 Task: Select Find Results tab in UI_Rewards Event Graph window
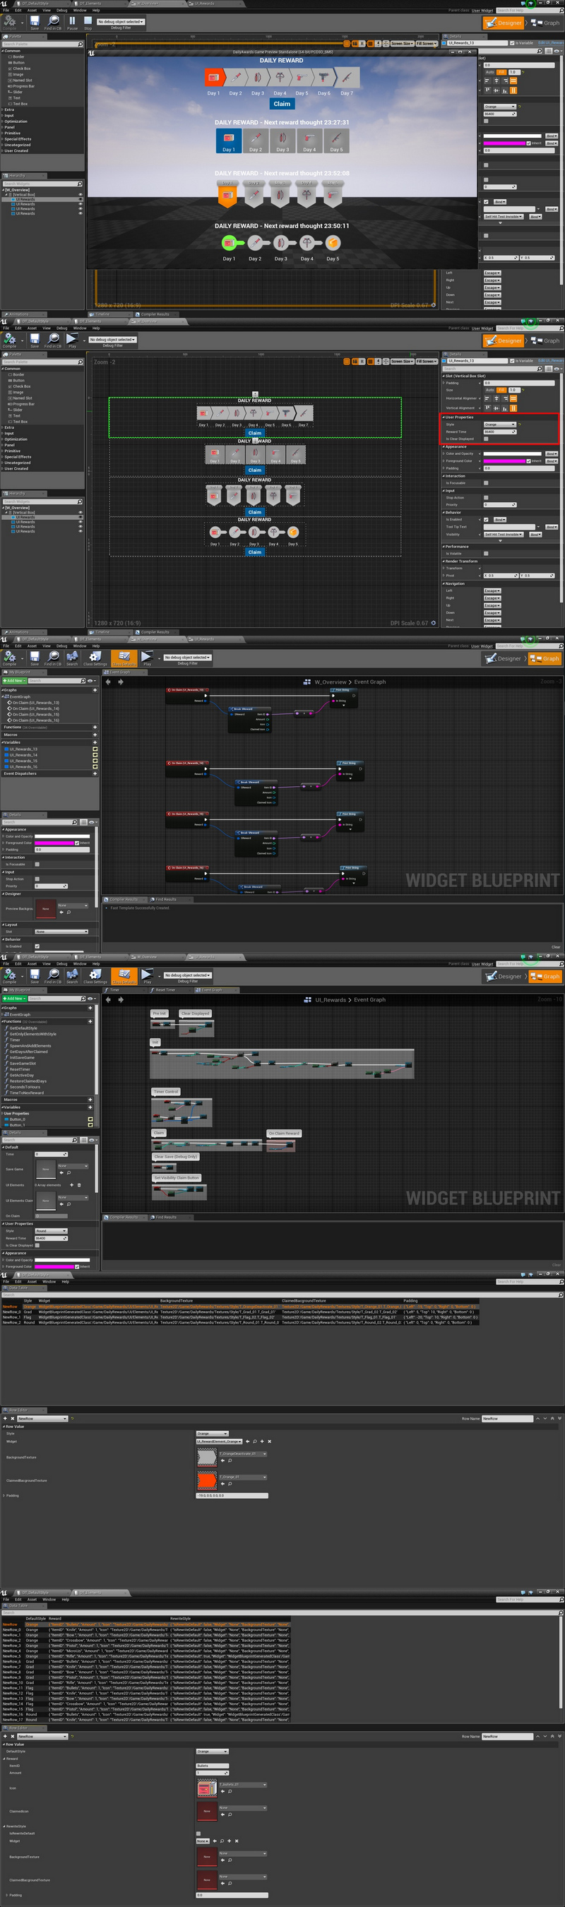pos(165,1217)
